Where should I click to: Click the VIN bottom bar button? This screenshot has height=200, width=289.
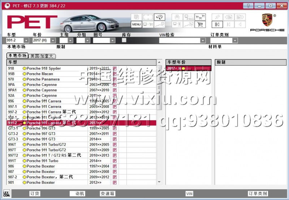189,194
